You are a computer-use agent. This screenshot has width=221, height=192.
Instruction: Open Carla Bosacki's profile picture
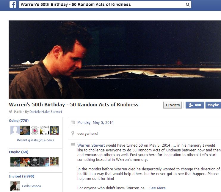tap(15, 186)
